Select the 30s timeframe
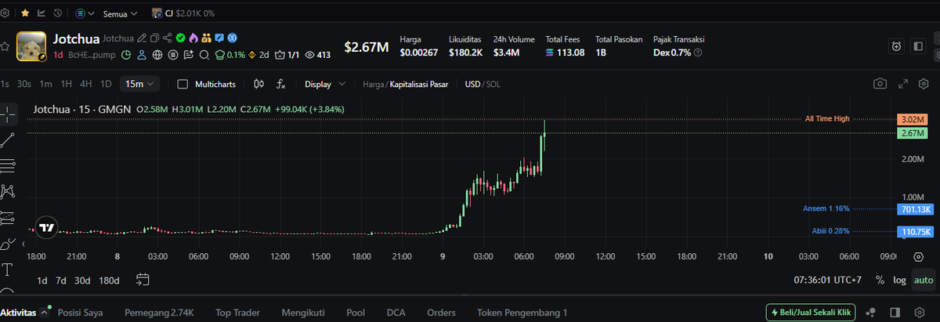This screenshot has width=940, height=322. [x=24, y=84]
